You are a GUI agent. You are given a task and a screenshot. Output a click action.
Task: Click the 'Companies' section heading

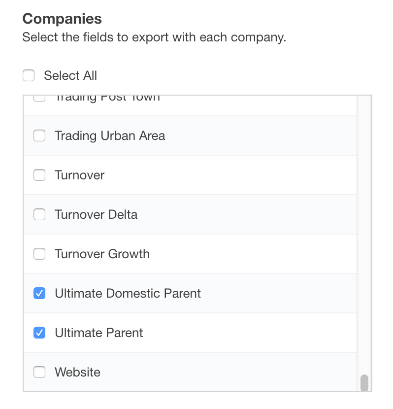pos(62,19)
